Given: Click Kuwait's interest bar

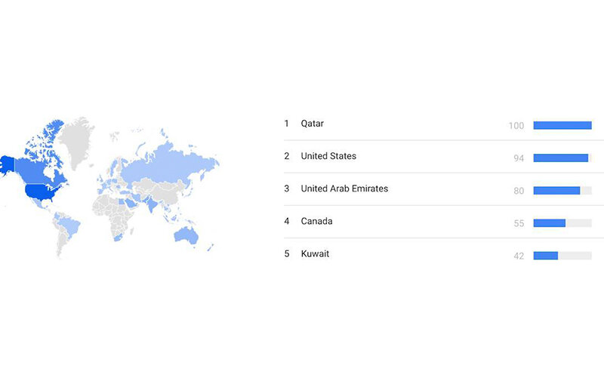Looking at the screenshot, I should [x=562, y=256].
